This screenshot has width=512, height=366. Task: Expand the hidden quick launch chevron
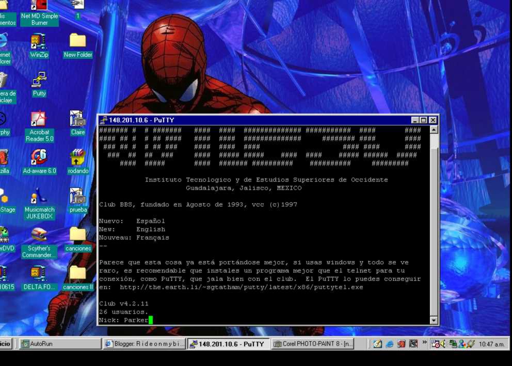click(424, 342)
